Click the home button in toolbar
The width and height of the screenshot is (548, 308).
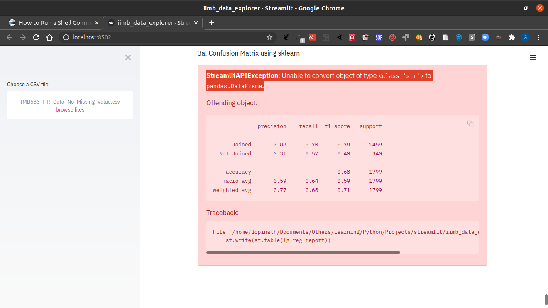49,37
